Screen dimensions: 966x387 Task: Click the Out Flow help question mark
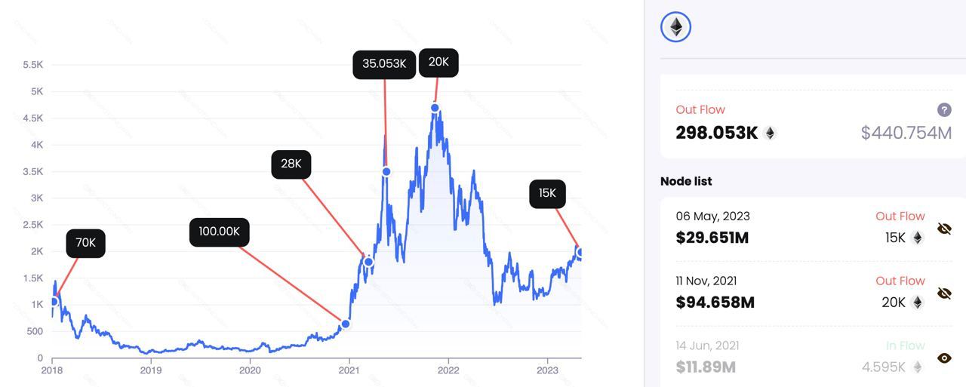click(944, 110)
